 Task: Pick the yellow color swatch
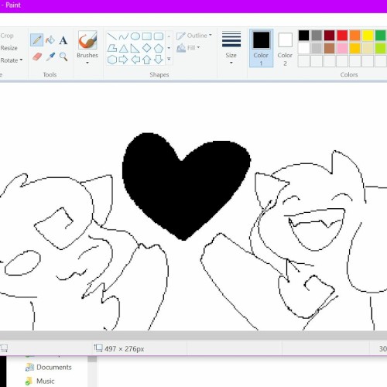click(368, 36)
